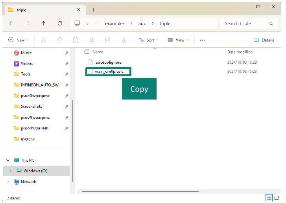Select the .cwptoolignore file
The image size is (286, 203).
coord(108,63)
